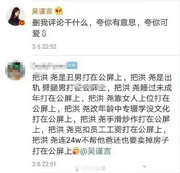Viewport: 180px width, 173px height.
Task: Click the orange verified V badge
Action: (x=22, y=23)
